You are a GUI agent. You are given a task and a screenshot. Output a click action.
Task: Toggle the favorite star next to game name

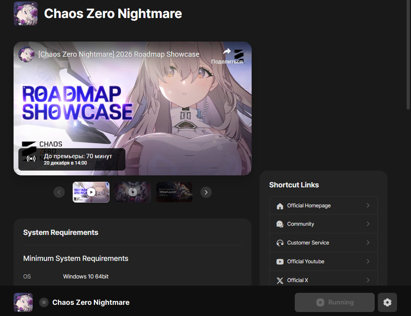[44, 302]
